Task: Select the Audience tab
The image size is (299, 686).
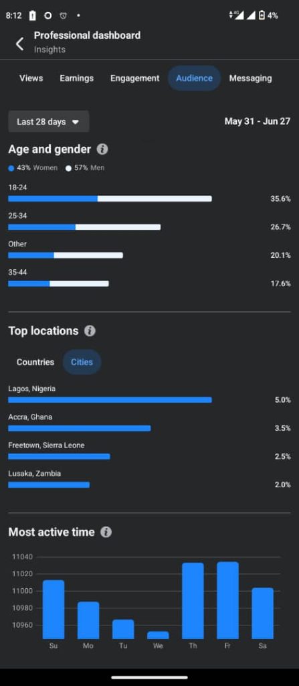Action: point(194,78)
